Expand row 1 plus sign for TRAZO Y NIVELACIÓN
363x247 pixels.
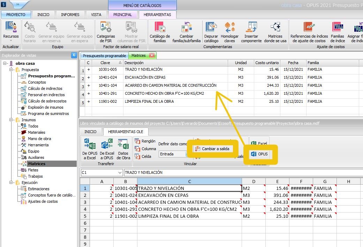pos(89,69)
